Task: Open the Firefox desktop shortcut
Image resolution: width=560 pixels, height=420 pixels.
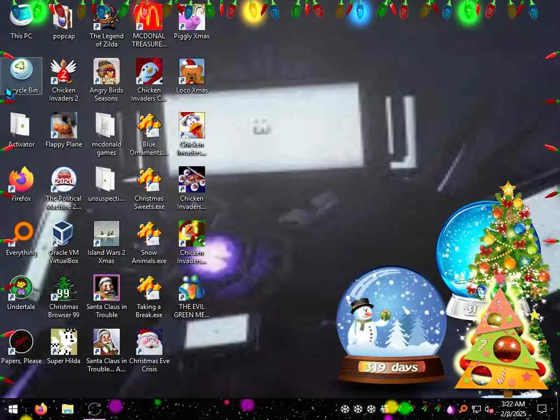Action: 21,184
